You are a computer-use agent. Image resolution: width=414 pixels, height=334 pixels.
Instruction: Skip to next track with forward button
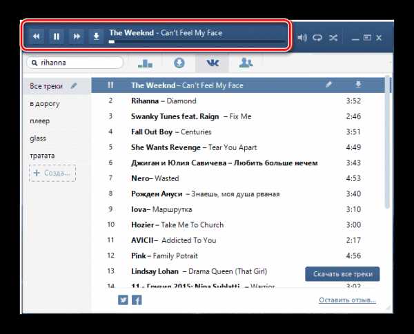pyautogui.click(x=77, y=36)
